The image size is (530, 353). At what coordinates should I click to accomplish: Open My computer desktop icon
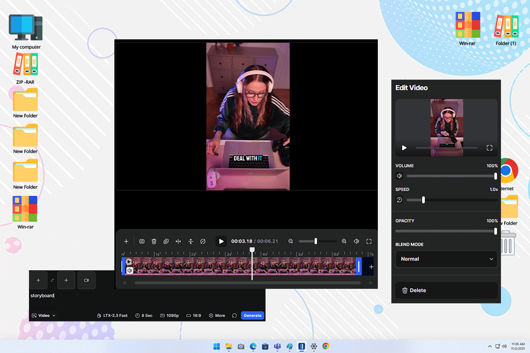click(x=26, y=32)
